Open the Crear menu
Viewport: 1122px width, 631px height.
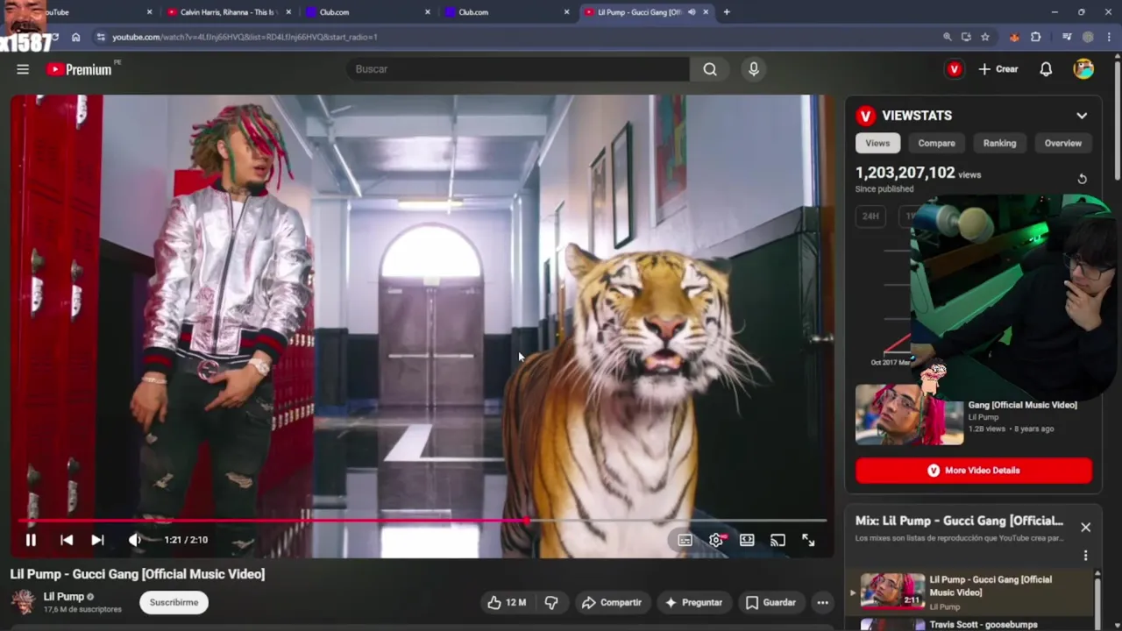point(998,69)
